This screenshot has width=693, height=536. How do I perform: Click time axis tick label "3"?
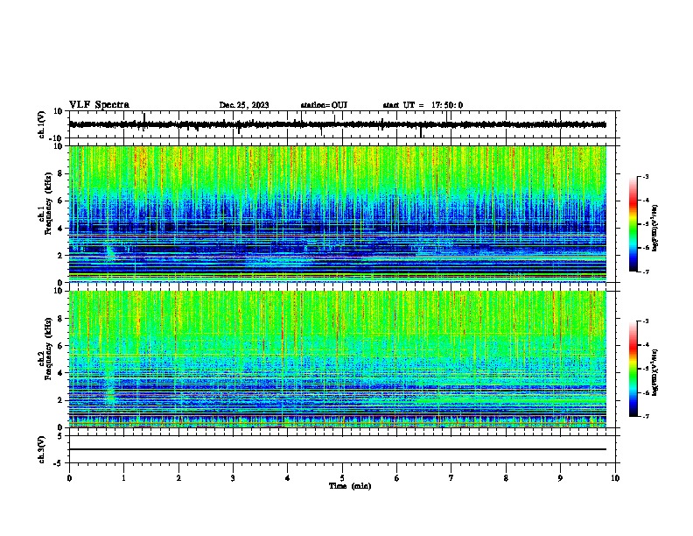point(233,478)
